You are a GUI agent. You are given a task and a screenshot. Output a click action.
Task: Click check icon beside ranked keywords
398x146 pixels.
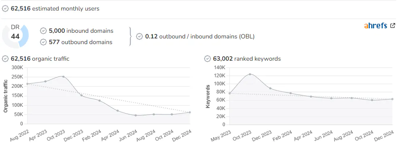click(208, 59)
